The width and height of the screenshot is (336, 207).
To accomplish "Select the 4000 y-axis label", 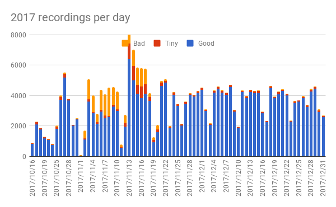I will pos(18,95).
